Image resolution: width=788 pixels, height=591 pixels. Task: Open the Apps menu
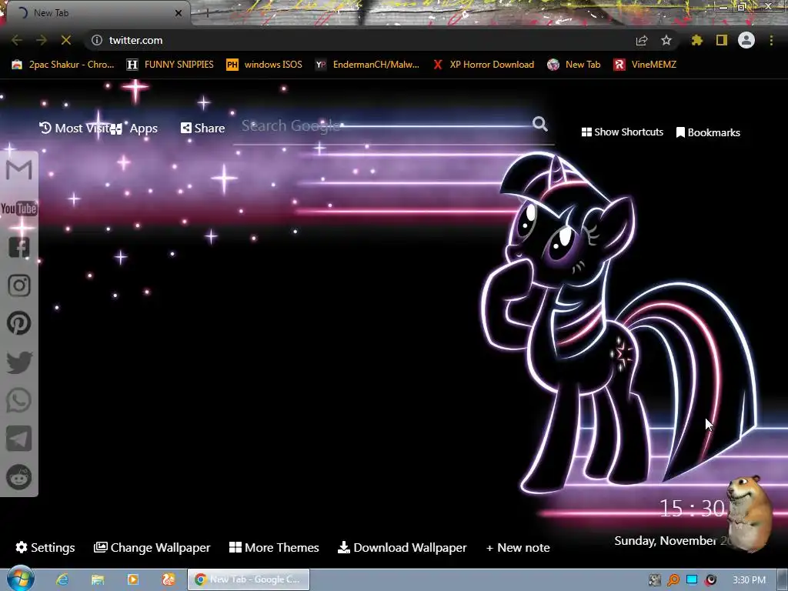coord(134,129)
